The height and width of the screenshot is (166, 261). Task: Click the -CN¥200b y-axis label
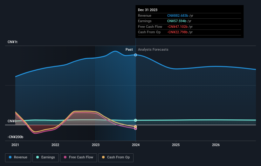click(x=15, y=137)
